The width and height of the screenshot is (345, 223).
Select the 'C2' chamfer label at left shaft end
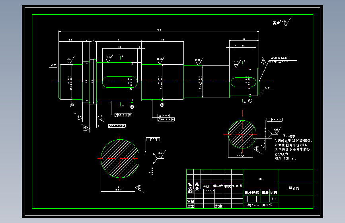click(54, 65)
